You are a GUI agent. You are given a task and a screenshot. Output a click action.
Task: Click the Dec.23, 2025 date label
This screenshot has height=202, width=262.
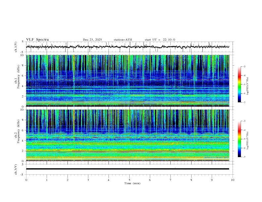[x=92, y=40]
